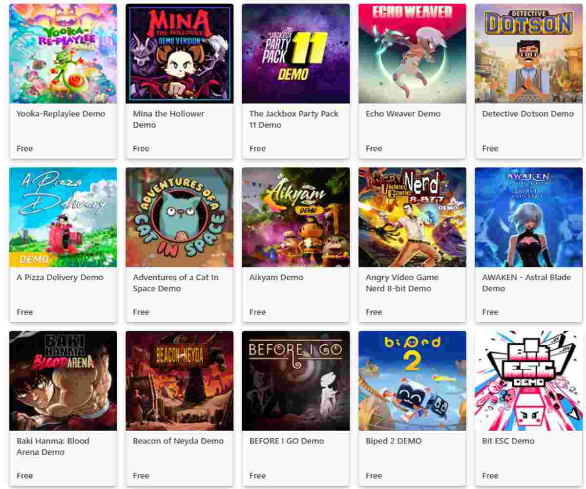
Task: Open the Yooka-Replaylee Demo cover art
Action: tap(63, 54)
